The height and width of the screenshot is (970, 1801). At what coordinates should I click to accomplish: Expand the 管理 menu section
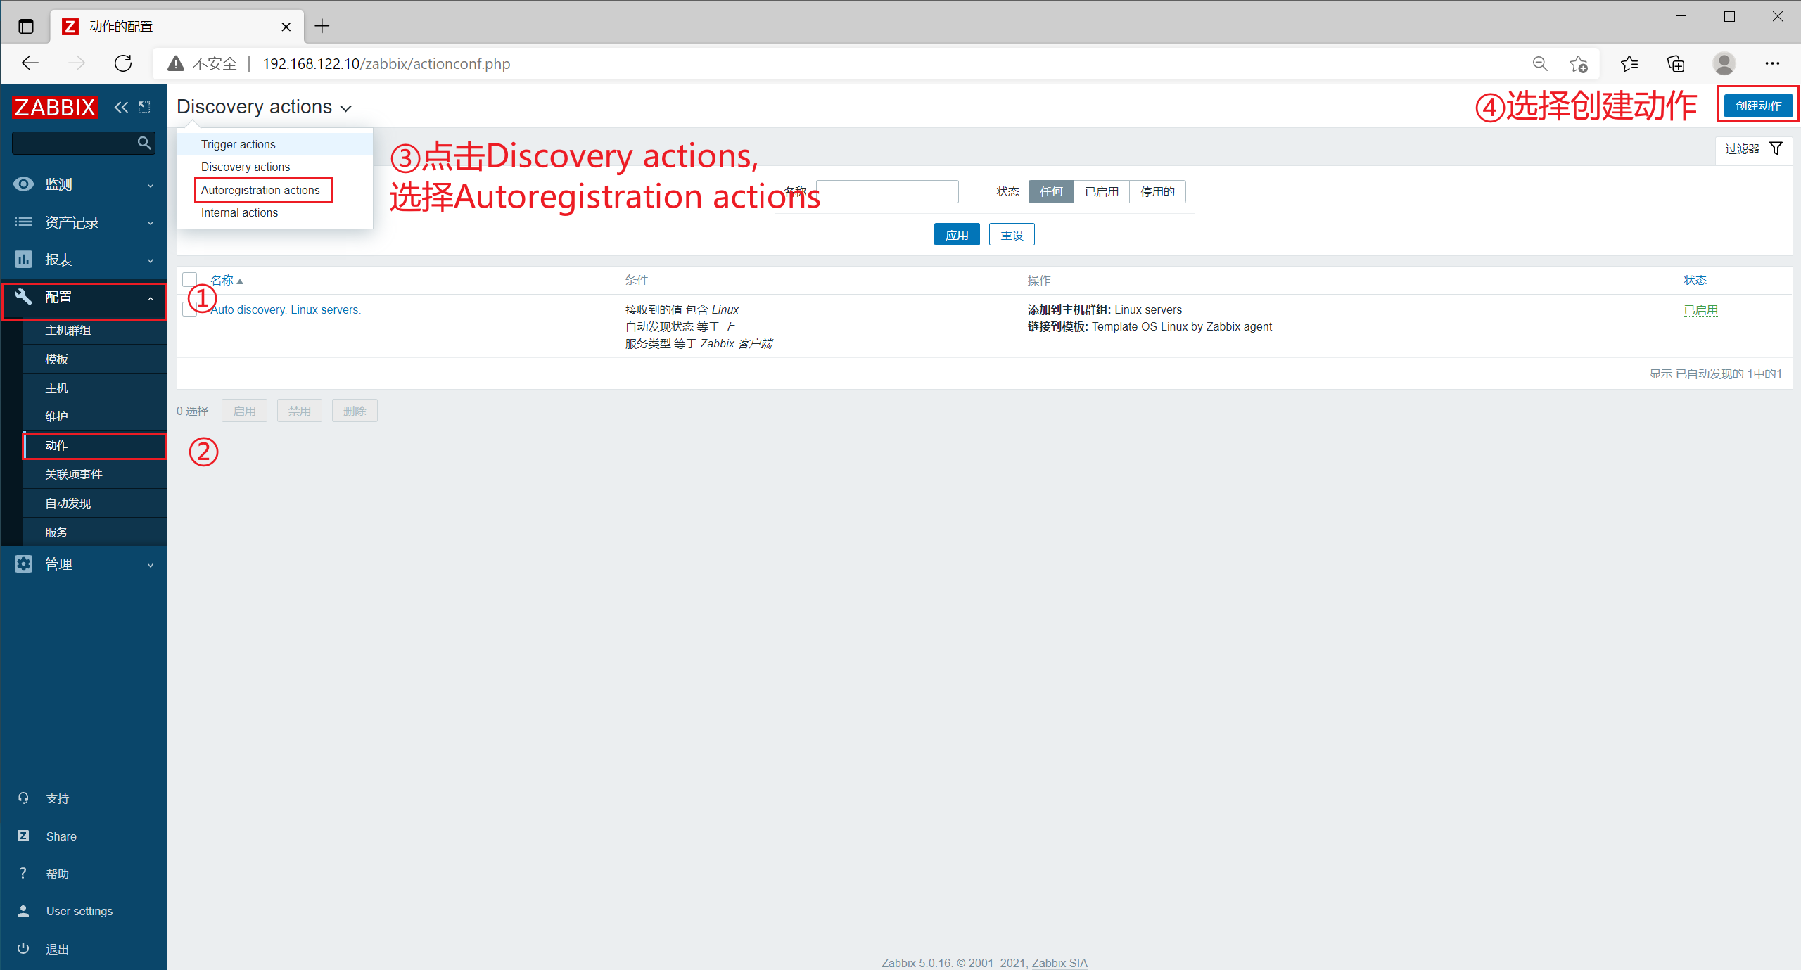coord(84,564)
